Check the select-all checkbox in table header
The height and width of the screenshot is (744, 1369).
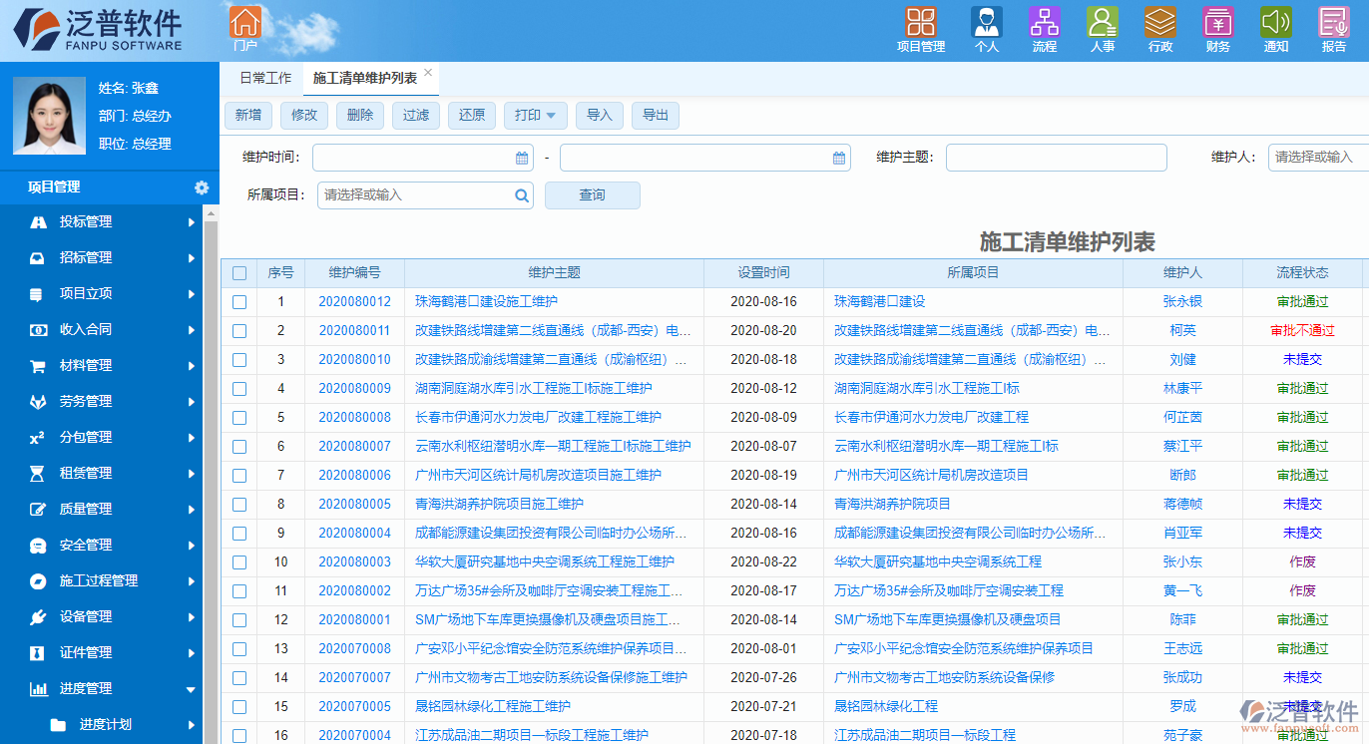pyautogui.click(x=239, y=273)
